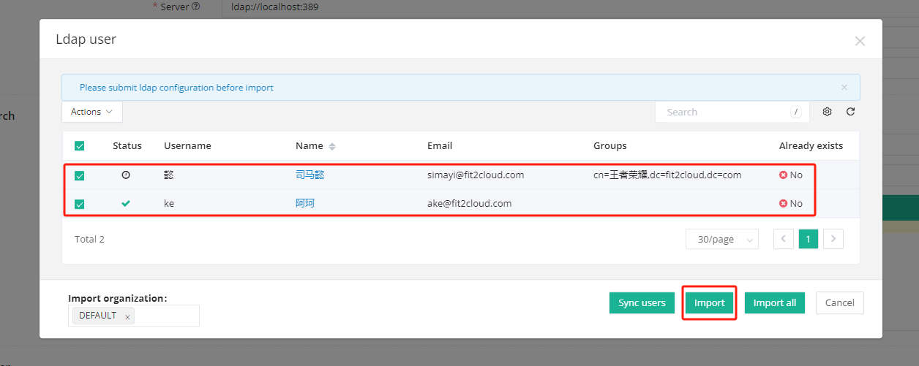Open user 阿珂 name link

[x=305, y=203]
